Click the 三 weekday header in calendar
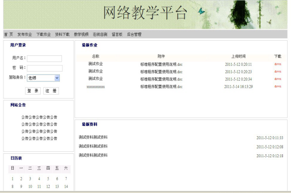291x193 pixels. tap(39, 168)
